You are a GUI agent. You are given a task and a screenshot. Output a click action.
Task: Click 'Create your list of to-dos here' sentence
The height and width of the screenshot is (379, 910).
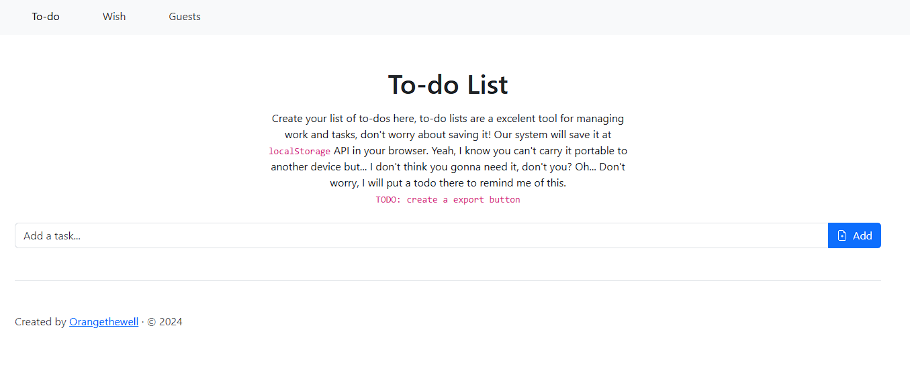point(345,119)
